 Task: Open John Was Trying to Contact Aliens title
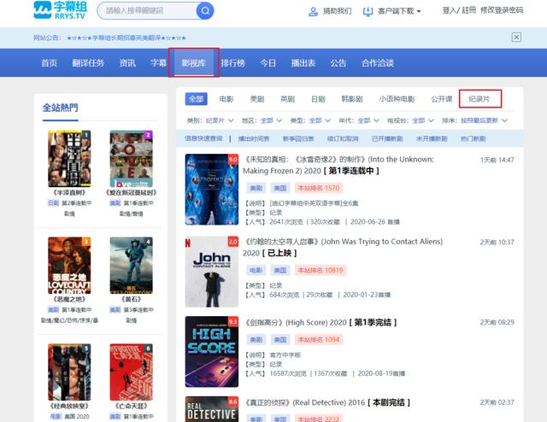pos(343,247)
